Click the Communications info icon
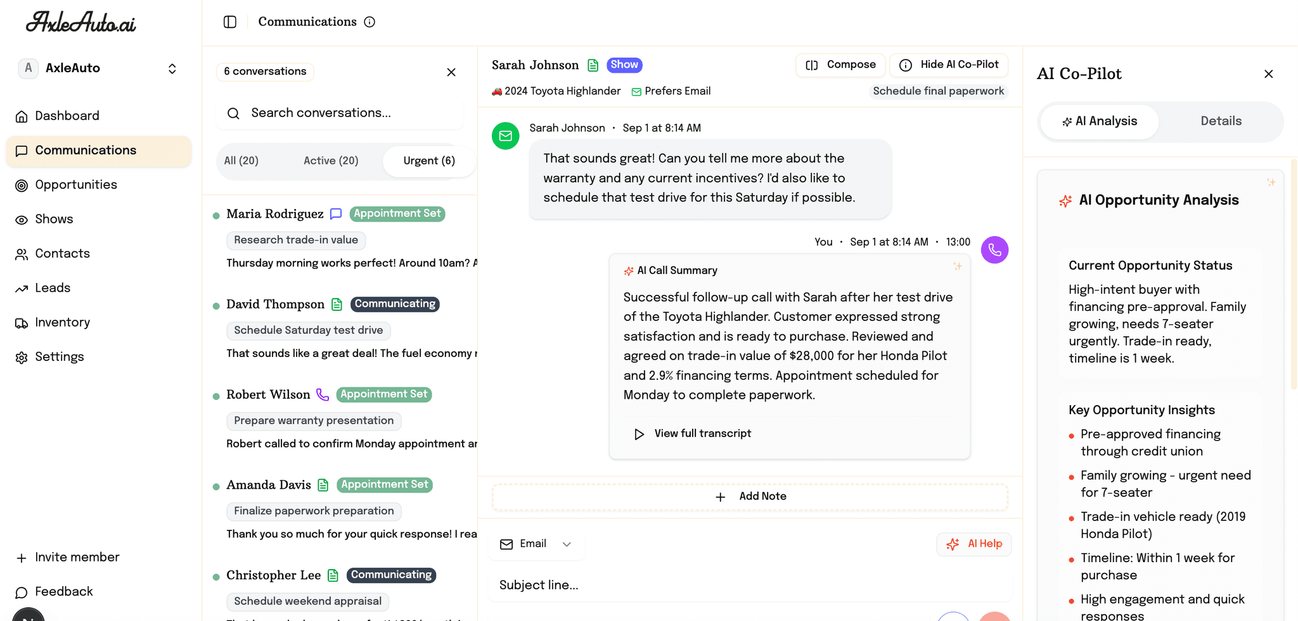The height and width of the screenshot is (621, 1298). (369, 22)
